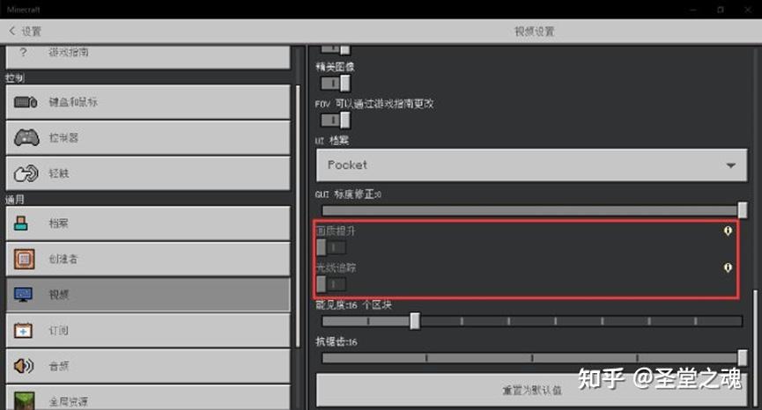The width and height of the screenshot is (762, 410).
Task: Click info icon beside 画质提升
Action: coord(728,231)
